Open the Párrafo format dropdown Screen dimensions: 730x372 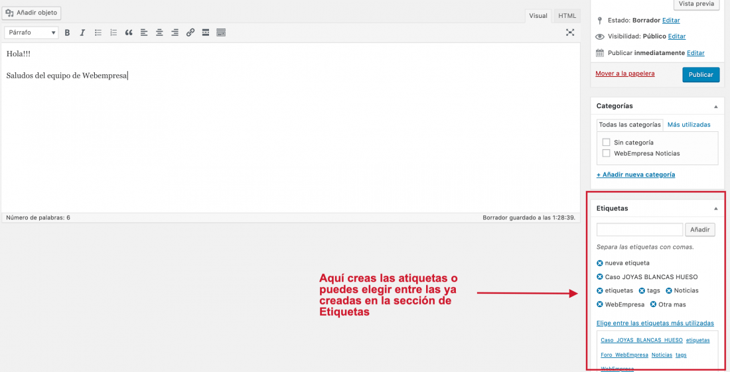31,32
